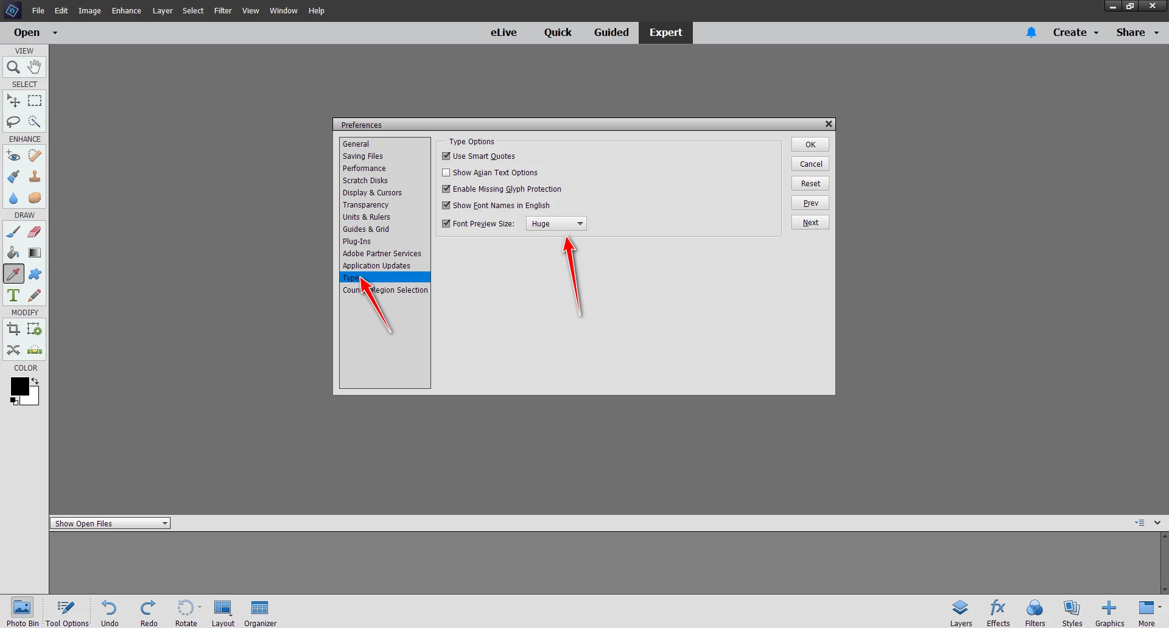Select the Paint Bucket tool
1169x628 pixels.
[13, 253]
